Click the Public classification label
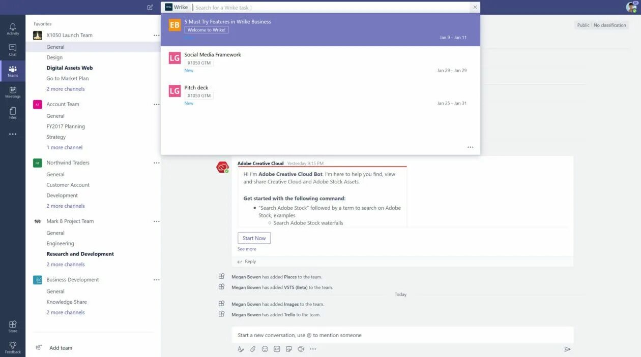 583,25
